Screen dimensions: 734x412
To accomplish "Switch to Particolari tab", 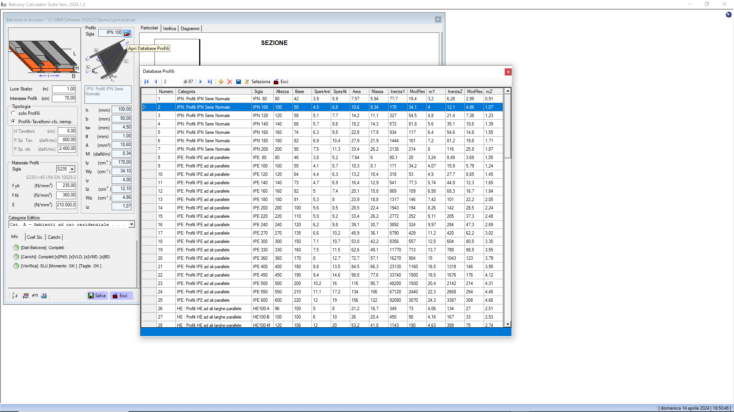I will click(149, 28).
